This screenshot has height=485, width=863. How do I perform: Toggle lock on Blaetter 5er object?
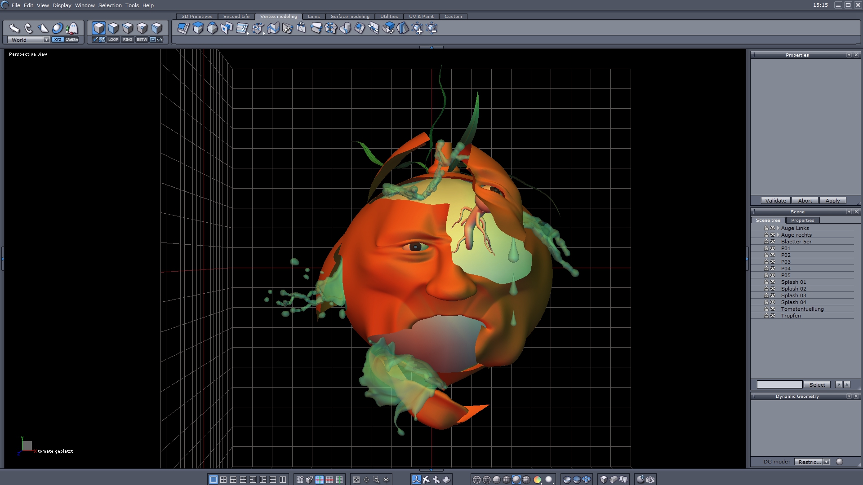766,242
